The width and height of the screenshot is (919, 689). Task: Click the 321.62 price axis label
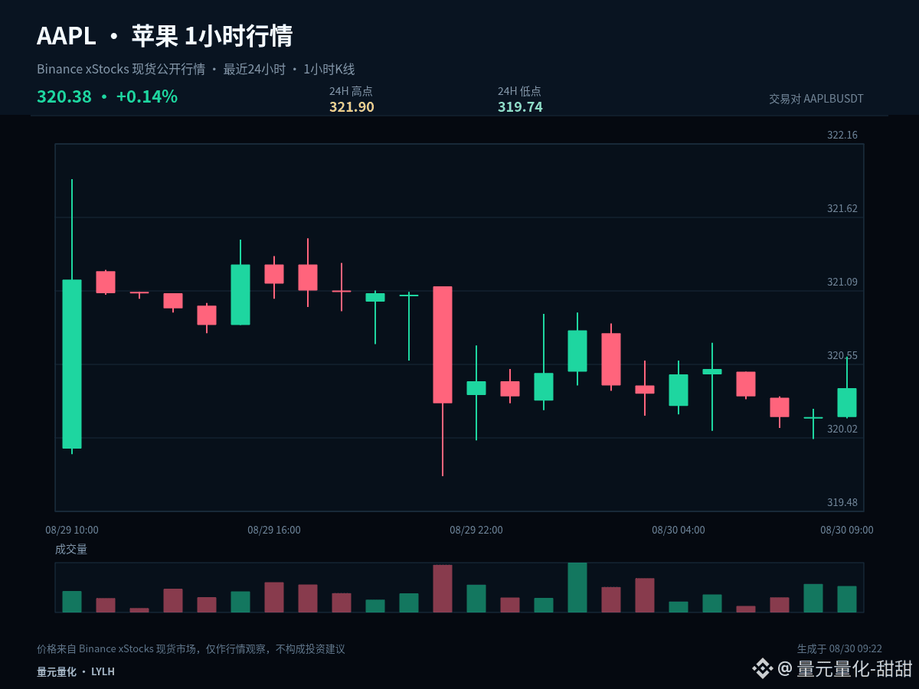[x=842, y=208]
